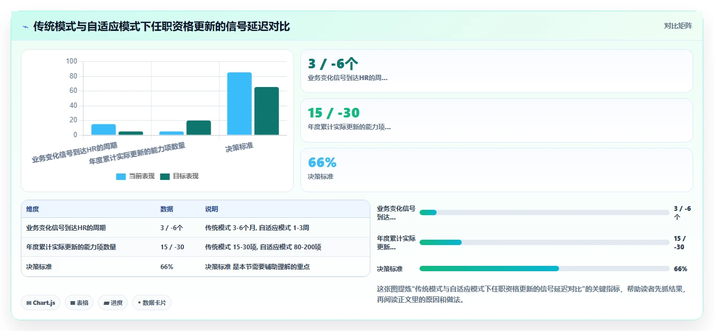Click the 数据卡片 tag sparkle icon
The width and height of the screenshot is (714, 331).
[x=139, y=303]
